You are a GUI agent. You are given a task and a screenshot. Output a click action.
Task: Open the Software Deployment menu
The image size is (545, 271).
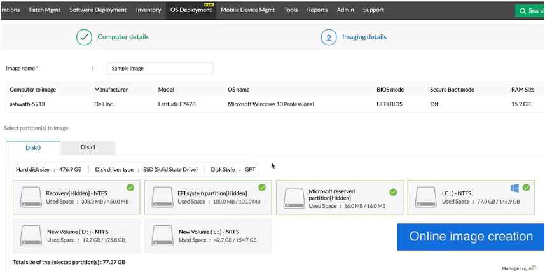98,10
